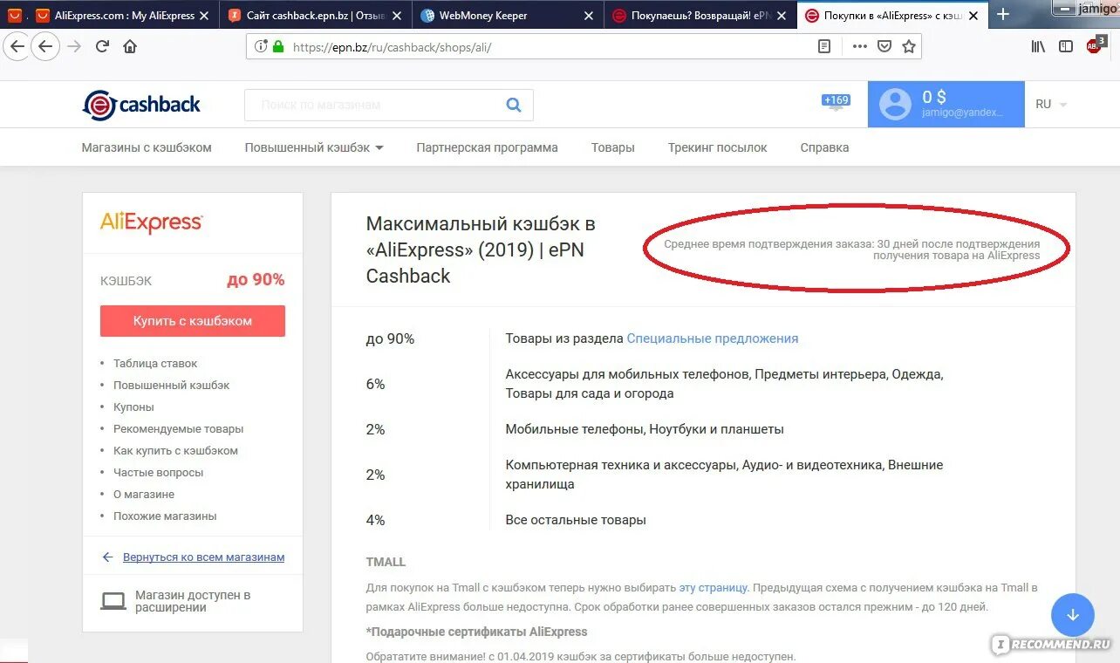Open Похожие магазины sidebar link
The image size is (1120, 663).
click(x=165, y=516)
